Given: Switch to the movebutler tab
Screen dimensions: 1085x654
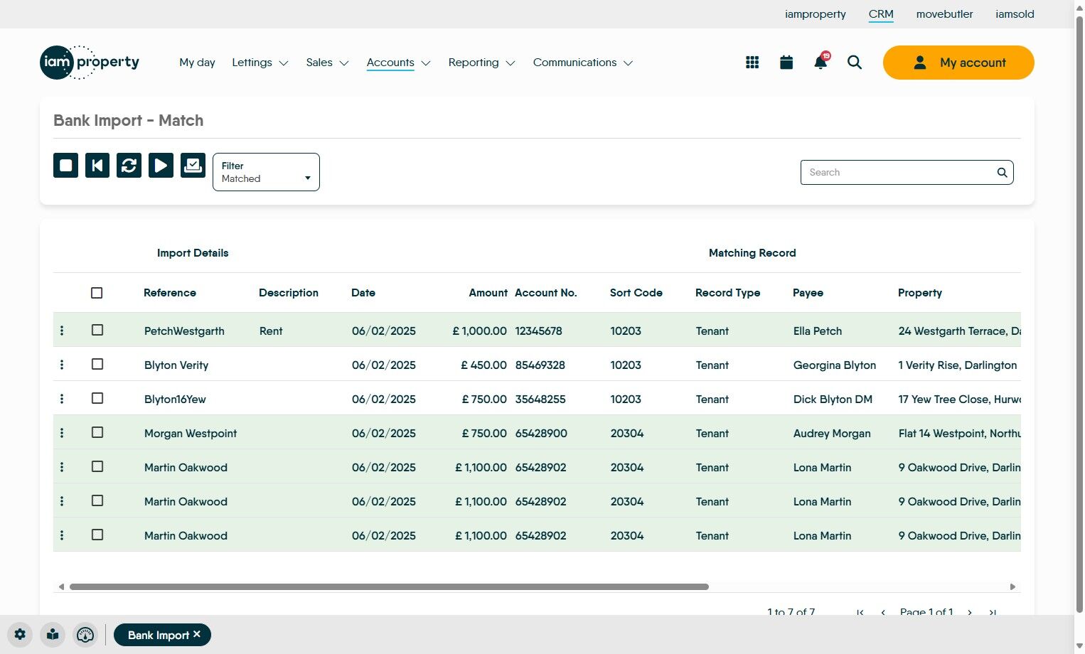Looking at the screenshot, I should [x=944, y=14].
